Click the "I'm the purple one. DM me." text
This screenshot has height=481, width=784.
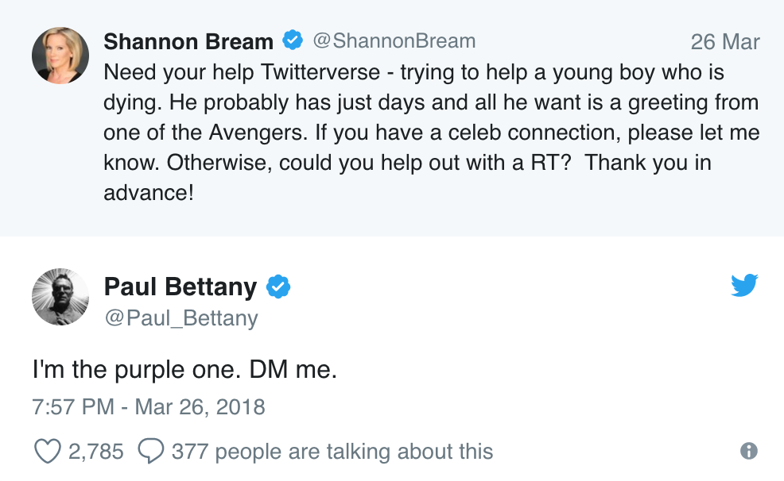coord(184,371)
